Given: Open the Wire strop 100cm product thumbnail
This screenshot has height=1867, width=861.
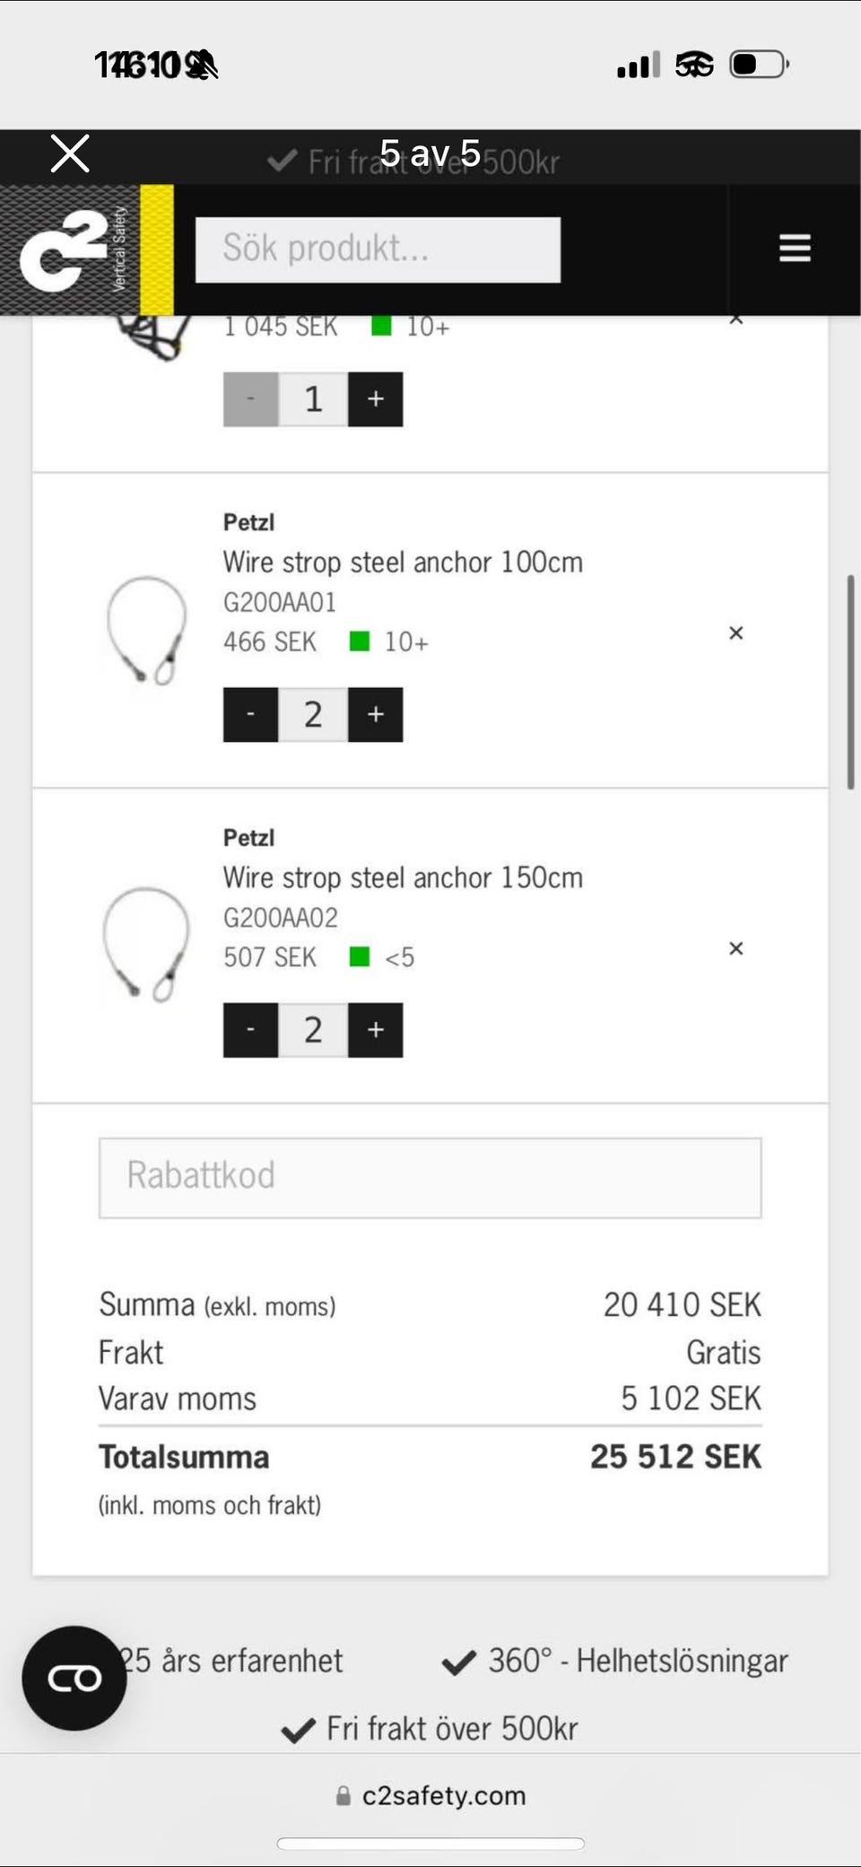Looking at the screenshot, I should point(146,631).
